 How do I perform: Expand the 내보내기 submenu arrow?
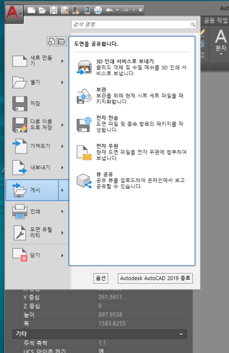[x=62, y=168]
